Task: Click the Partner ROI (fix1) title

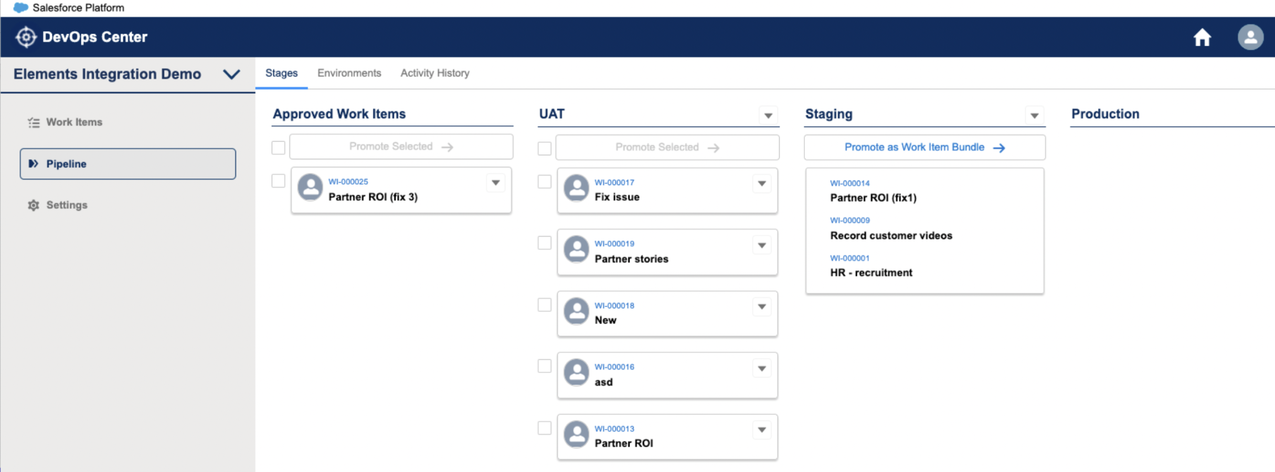Action: [x=873, y=198]
